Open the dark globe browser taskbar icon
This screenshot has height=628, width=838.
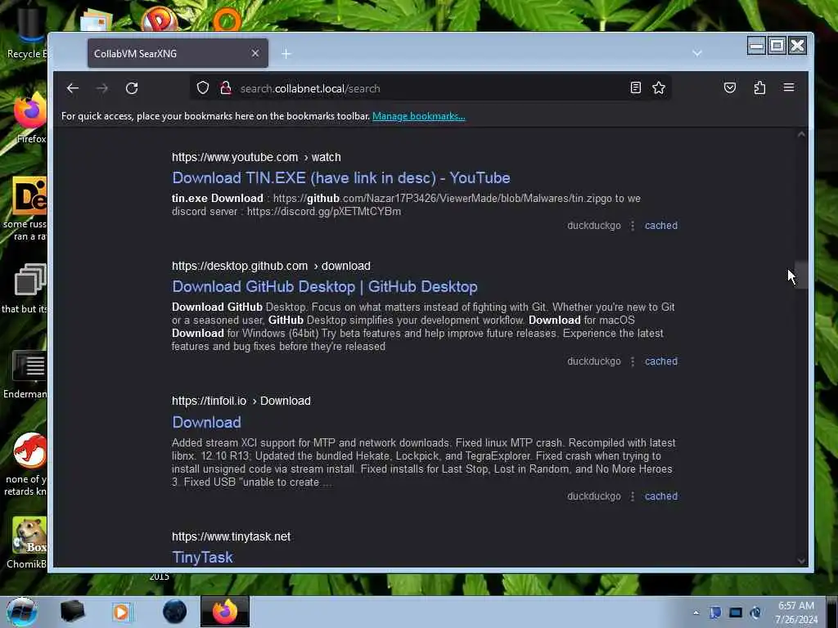pos(174,612)
